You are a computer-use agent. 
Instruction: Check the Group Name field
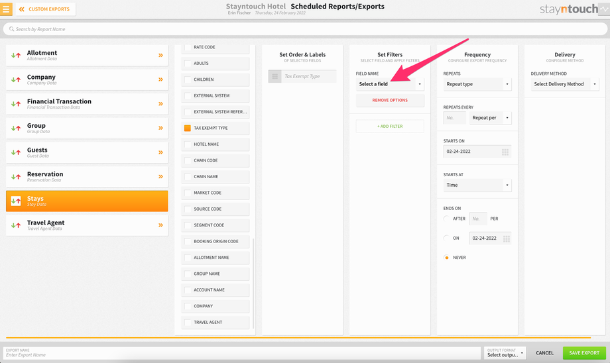[188, 274]
